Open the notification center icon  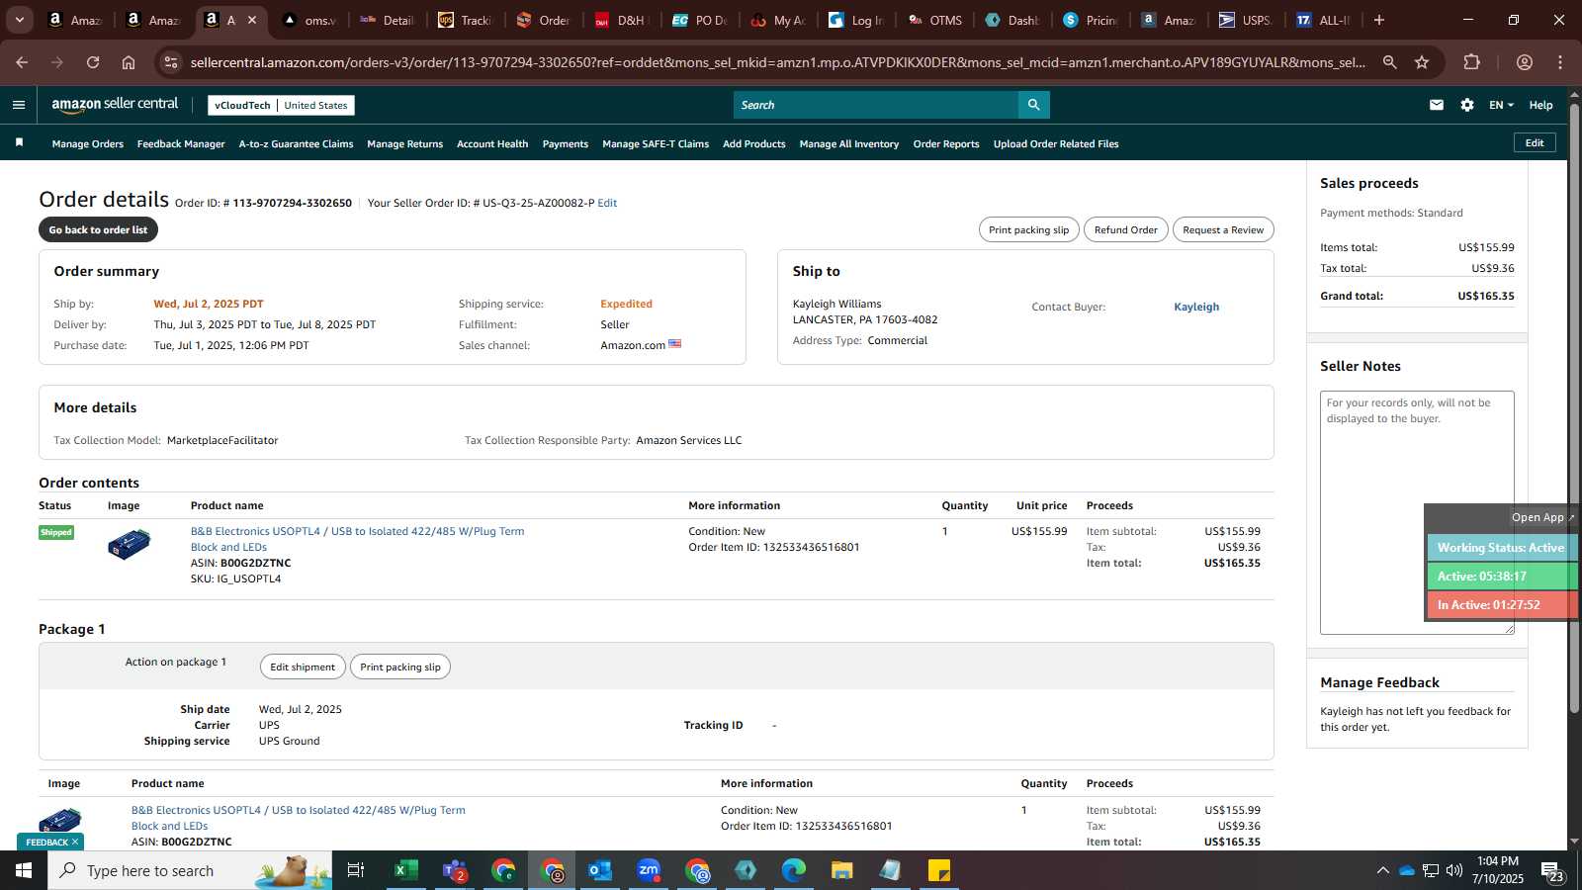1551,870
